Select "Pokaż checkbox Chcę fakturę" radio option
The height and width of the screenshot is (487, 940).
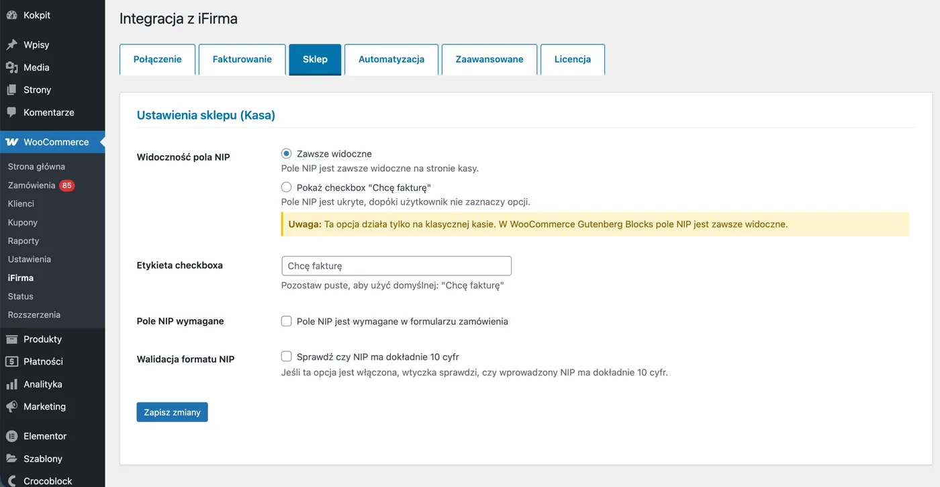pyautogui.click(x=287, y=187)
